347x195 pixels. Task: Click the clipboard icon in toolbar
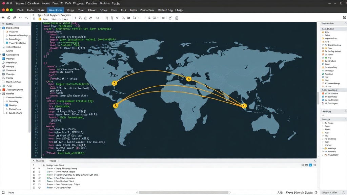point(177,18)
